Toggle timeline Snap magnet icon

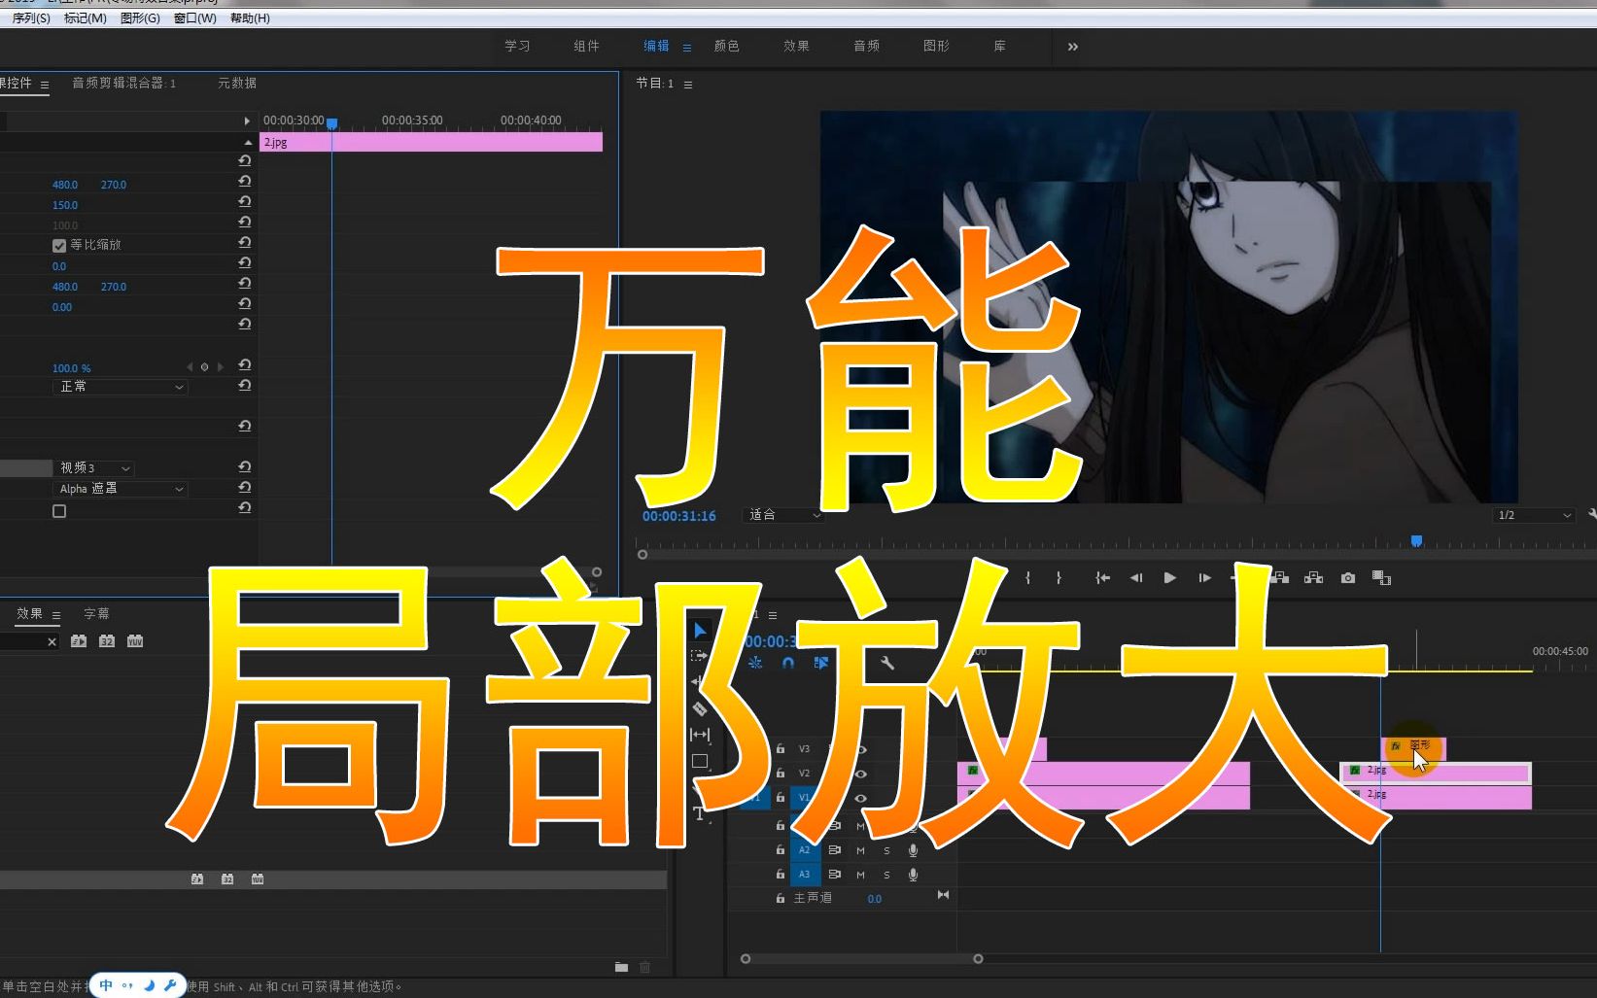788,663
